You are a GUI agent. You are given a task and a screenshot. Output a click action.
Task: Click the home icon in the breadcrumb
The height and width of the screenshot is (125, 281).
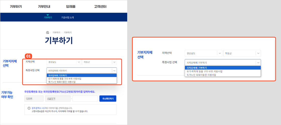pyautogui.click(x=47, y=32)
